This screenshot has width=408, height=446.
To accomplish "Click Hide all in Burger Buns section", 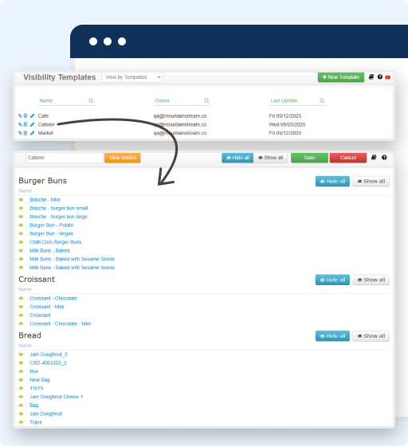I will tap(332, 182).
